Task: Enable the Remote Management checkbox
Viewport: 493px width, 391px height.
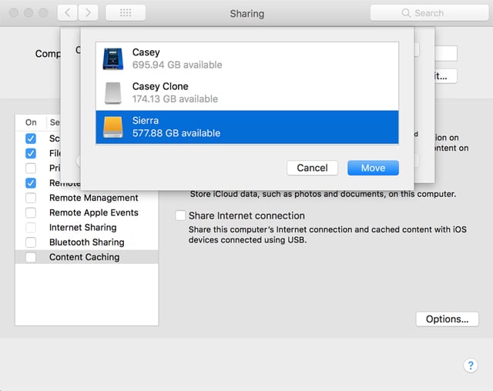Action: (31, 198)
